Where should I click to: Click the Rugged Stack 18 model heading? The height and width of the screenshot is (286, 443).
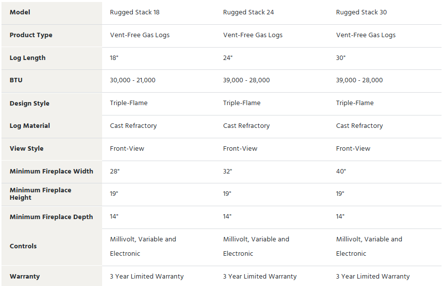point(134,12)
